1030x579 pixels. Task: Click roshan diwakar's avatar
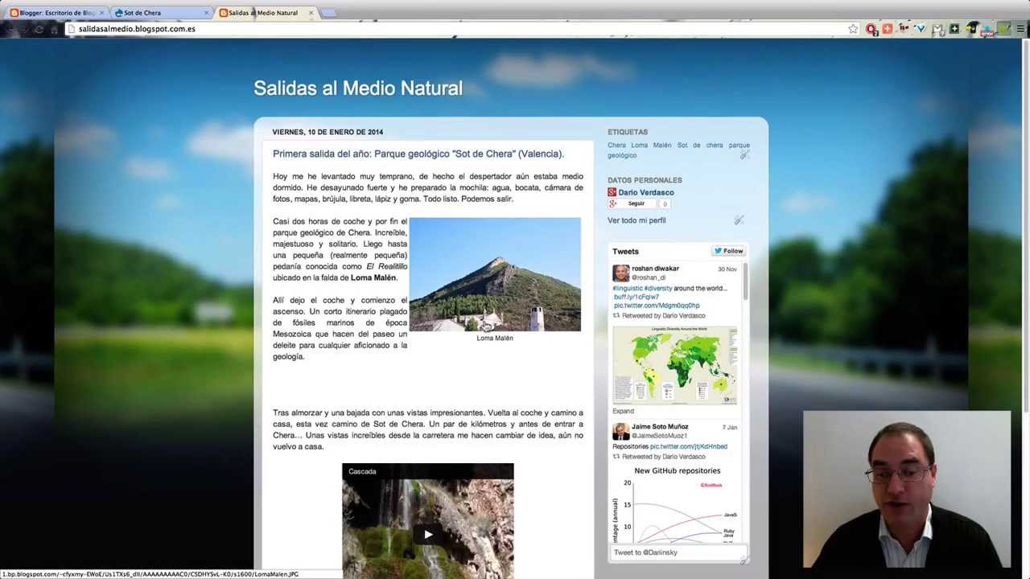pos(620,273)
